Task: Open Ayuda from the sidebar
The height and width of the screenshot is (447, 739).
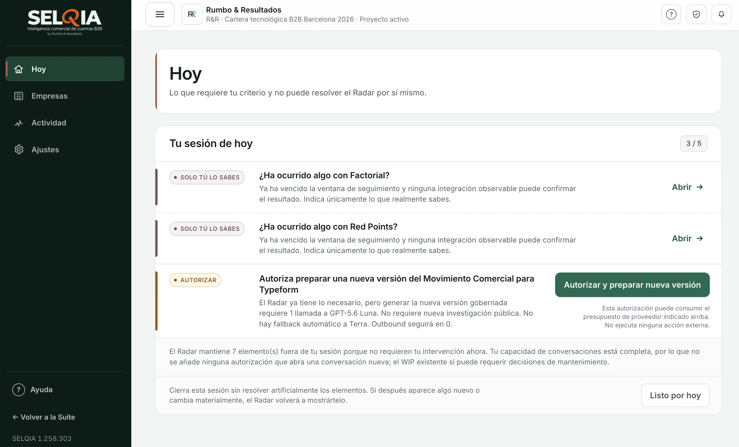Action: 32,390
